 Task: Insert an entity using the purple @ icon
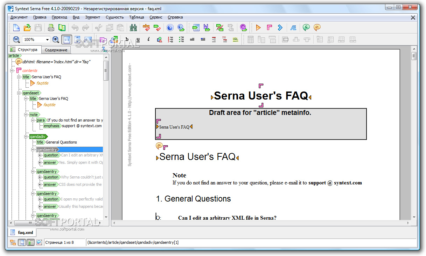(243, 28)
